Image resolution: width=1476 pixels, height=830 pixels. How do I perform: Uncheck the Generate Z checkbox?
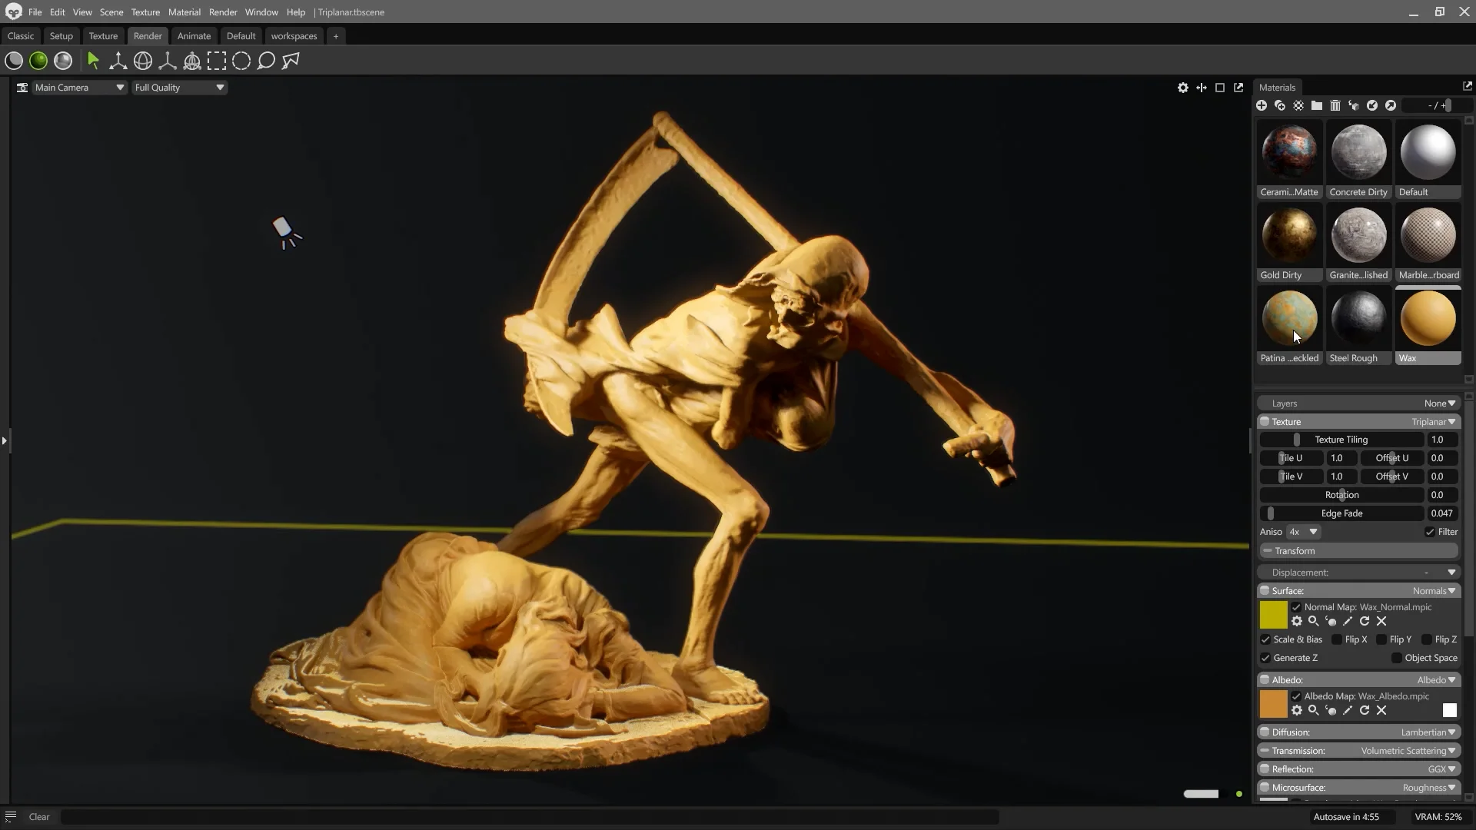pos(1265,658)
